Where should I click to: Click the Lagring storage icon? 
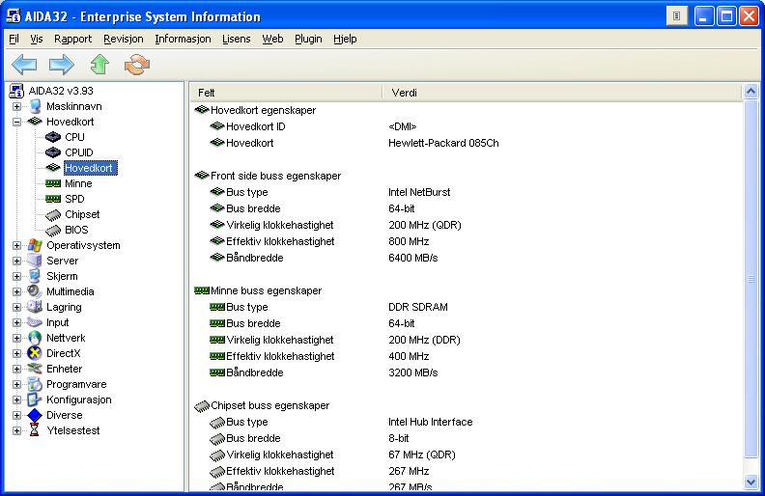tap(35, 307)
